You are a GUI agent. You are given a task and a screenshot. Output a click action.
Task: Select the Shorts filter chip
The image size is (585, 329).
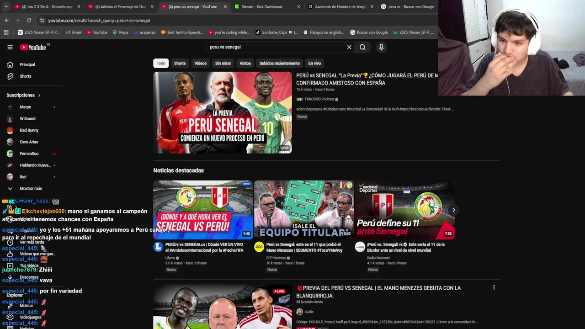pos(180,63)
